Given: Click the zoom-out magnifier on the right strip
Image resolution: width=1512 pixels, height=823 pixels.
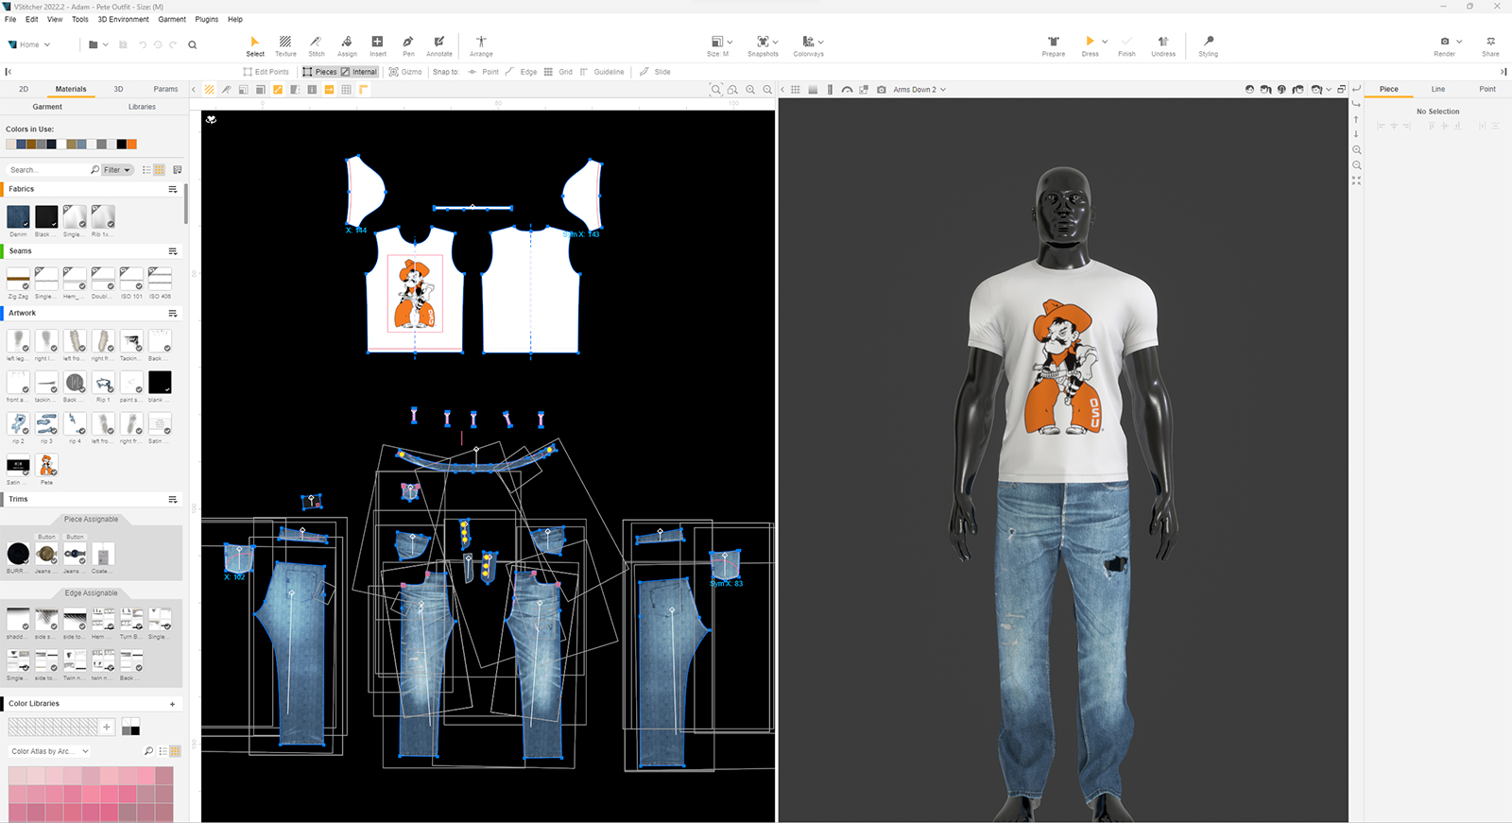Looking at the screenshot, I should (x=1356, y=165).
